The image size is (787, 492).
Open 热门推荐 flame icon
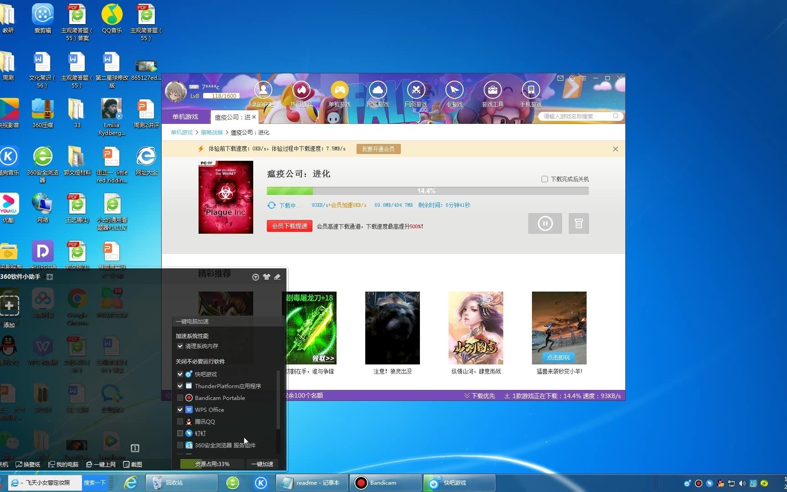coord(301,90)
